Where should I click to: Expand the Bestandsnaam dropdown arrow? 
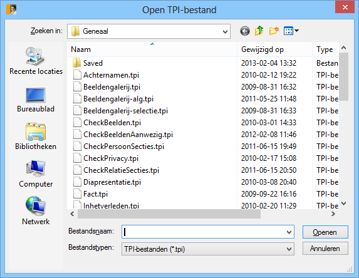[x=289, y=232]
